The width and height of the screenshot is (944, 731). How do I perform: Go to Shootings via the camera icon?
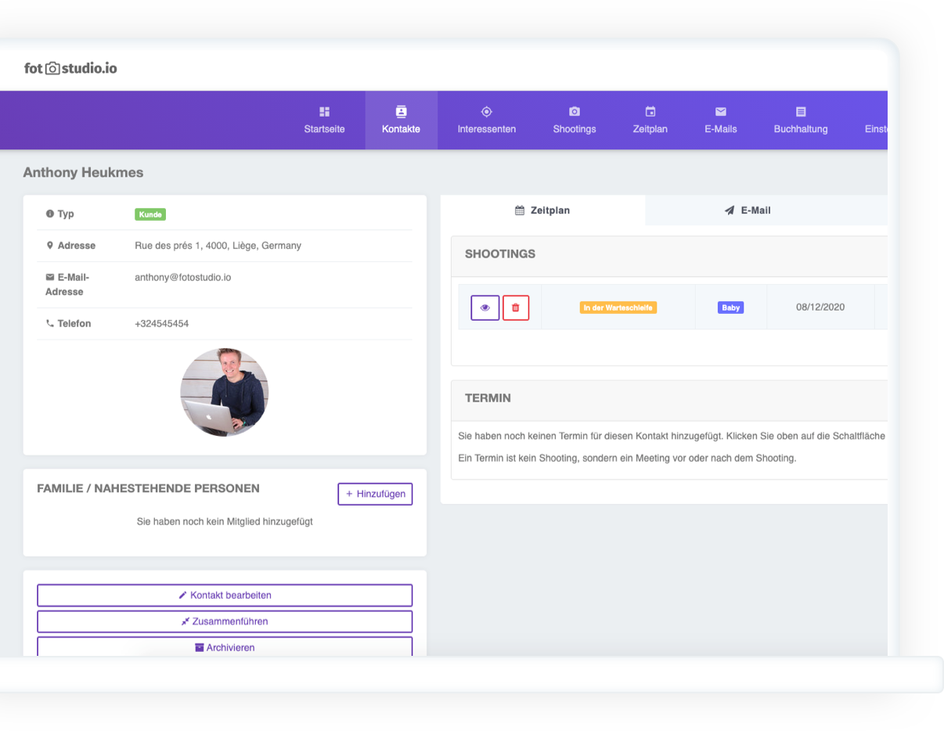(574, 121)
